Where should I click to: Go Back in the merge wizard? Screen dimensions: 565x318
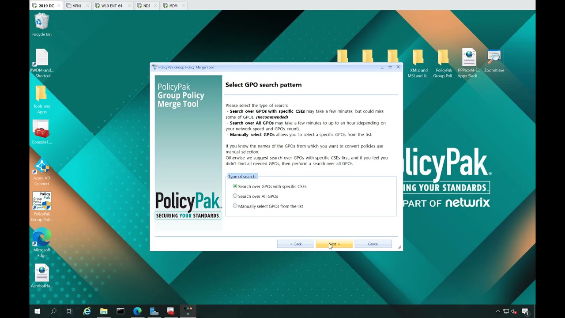coord(295,244)
